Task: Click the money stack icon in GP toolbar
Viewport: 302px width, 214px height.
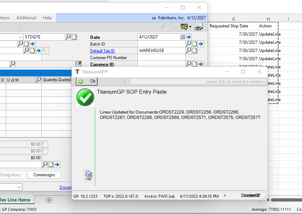Action: (x=184, y=27)
